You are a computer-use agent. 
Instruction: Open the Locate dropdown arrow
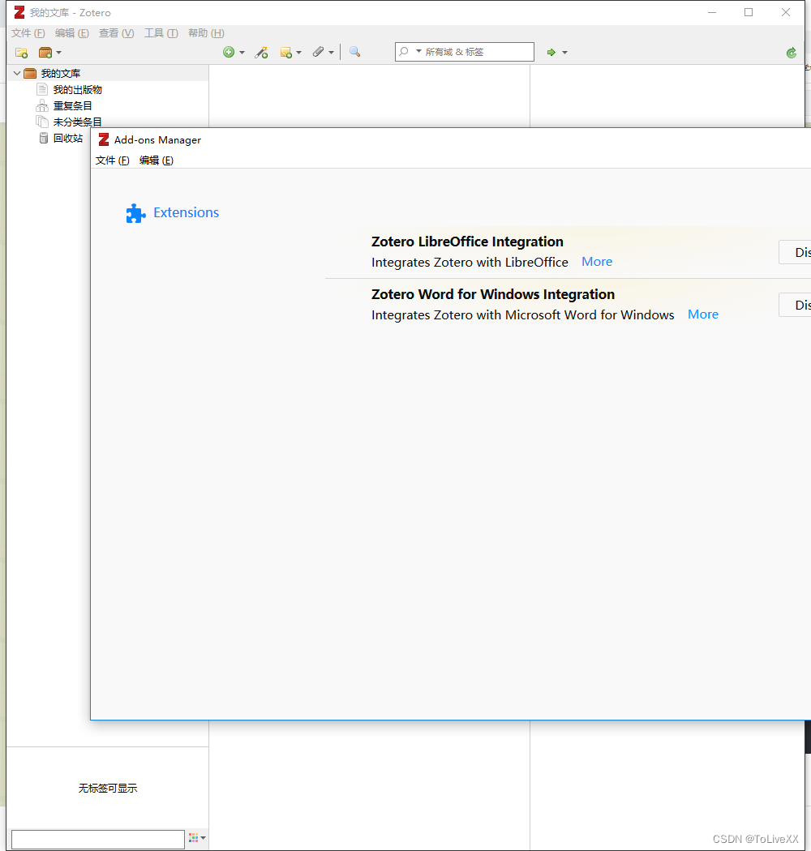click(564, 53)
